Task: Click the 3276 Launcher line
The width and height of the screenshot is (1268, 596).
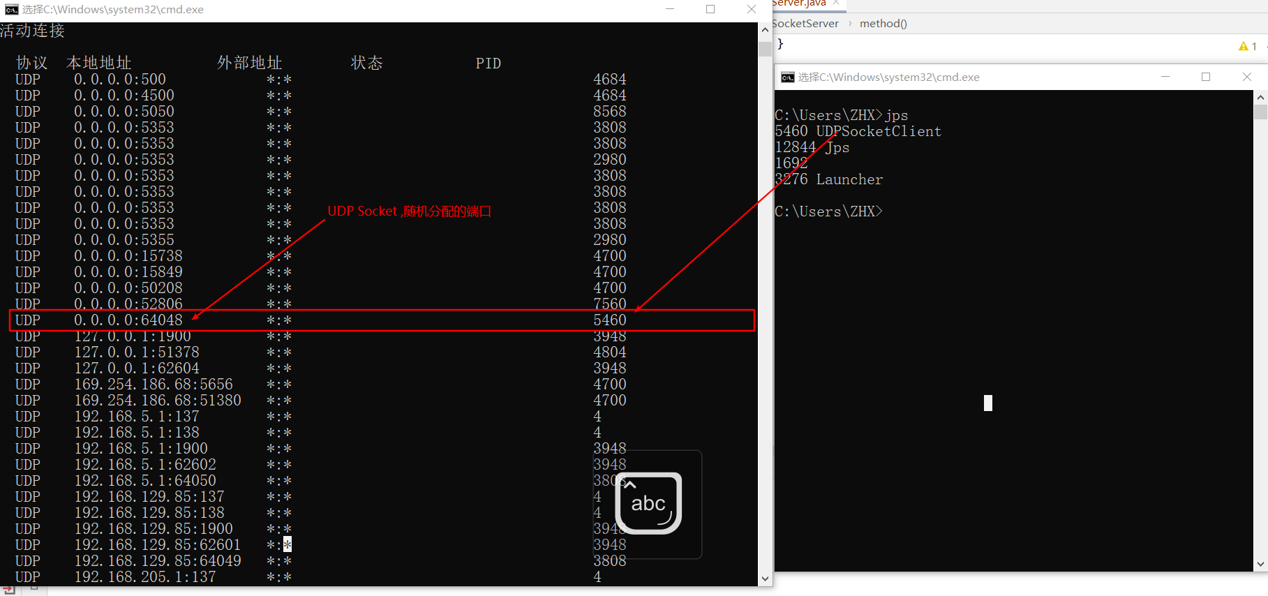Action: click(x=829, y=179)
